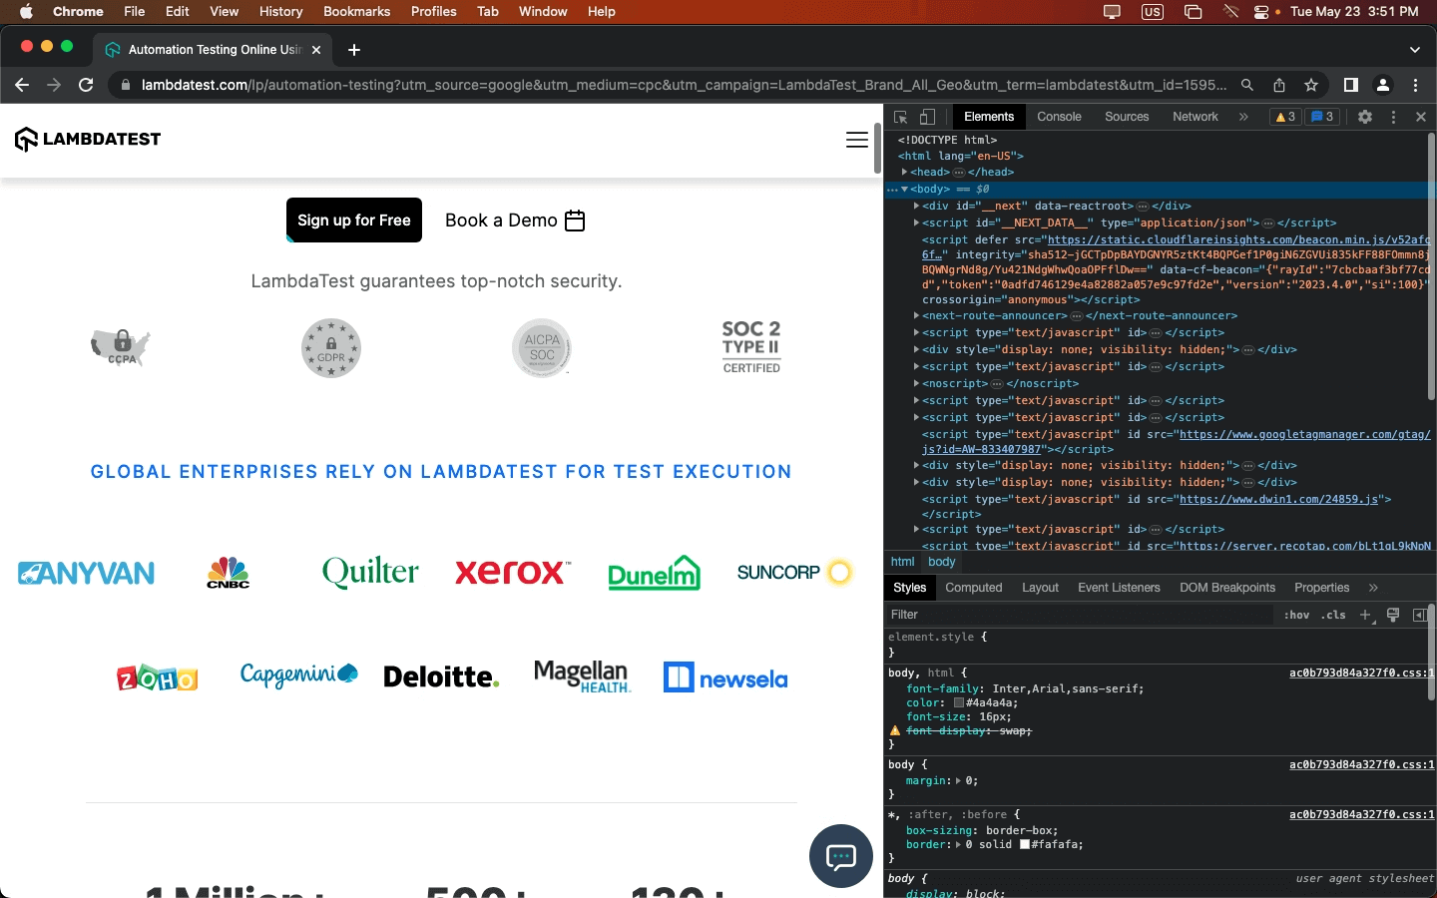Screen dimensions: 1437x898
Task: Activate the :hov pseudo-state toggle
Action: tap(1296, 615)
